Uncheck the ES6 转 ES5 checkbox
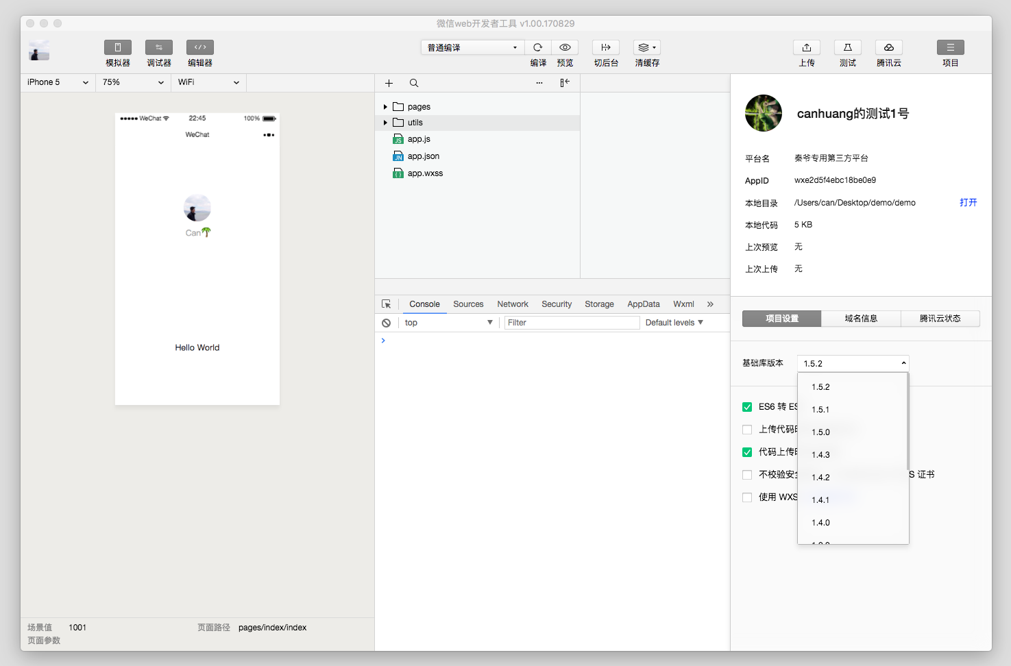This screenshot has width=1011, height=666. [x=747, y=407]
